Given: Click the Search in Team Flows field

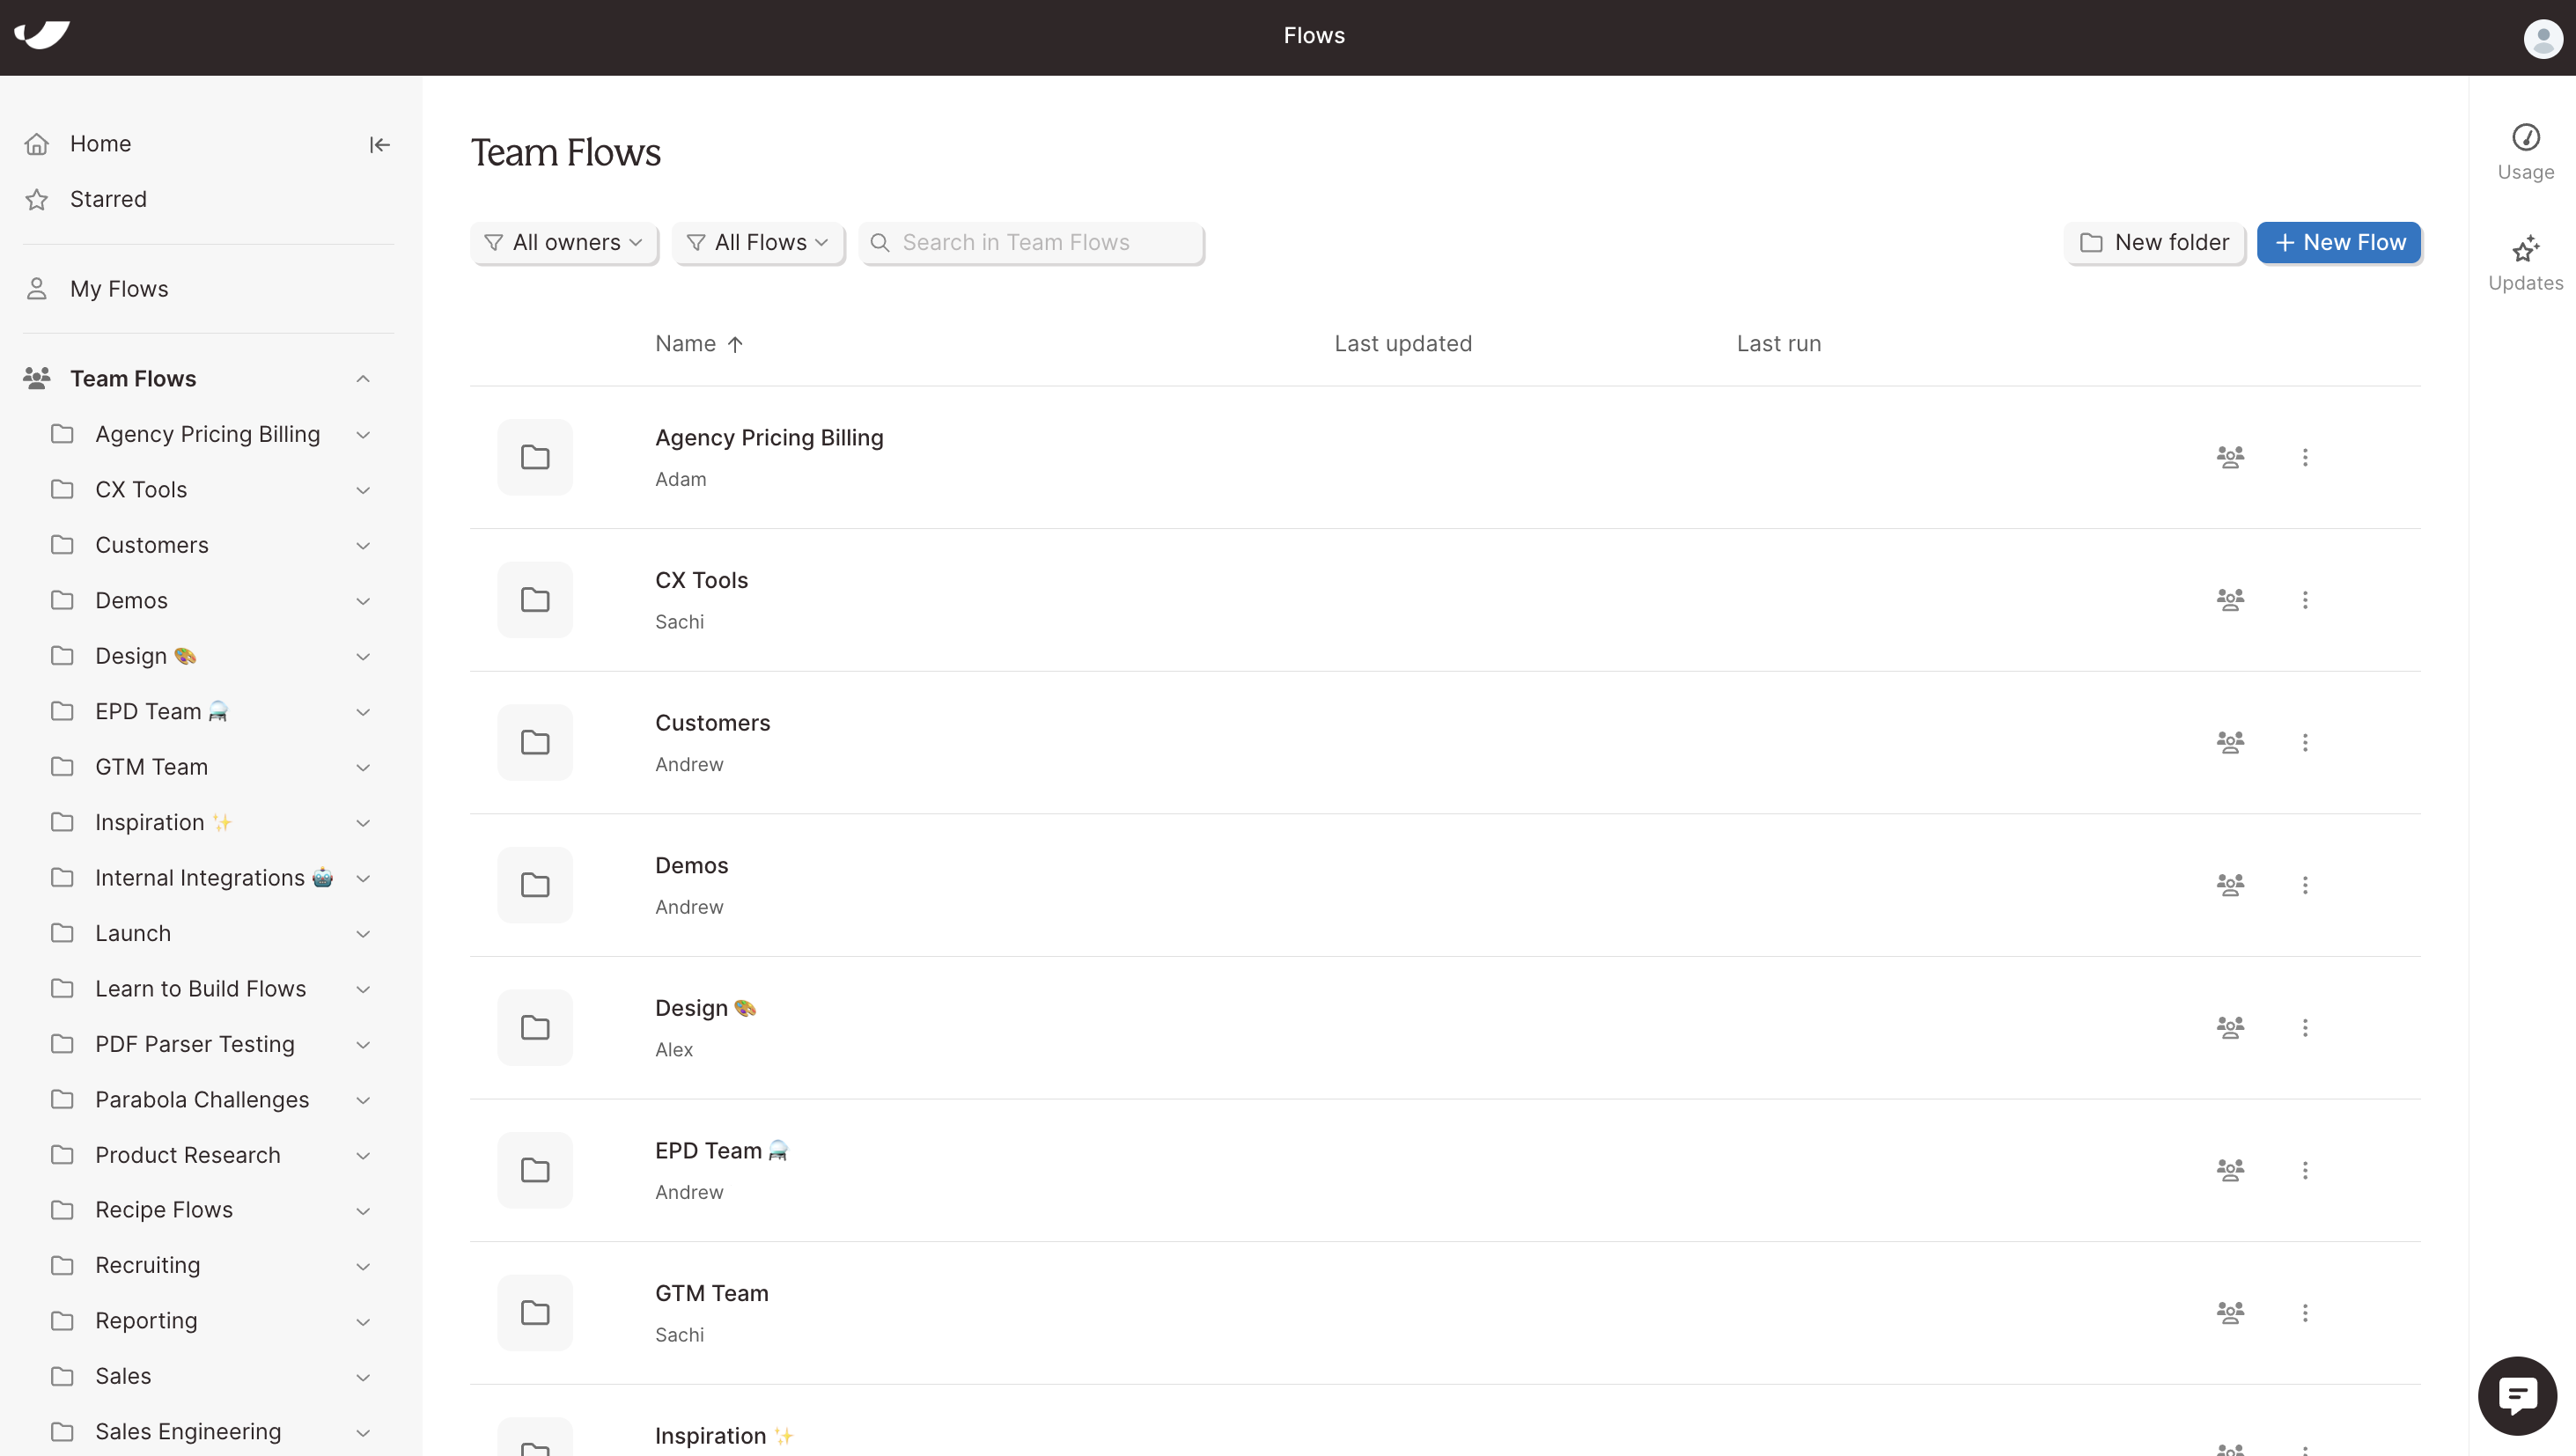Looking at the screenshot, I should (1040, 243).
